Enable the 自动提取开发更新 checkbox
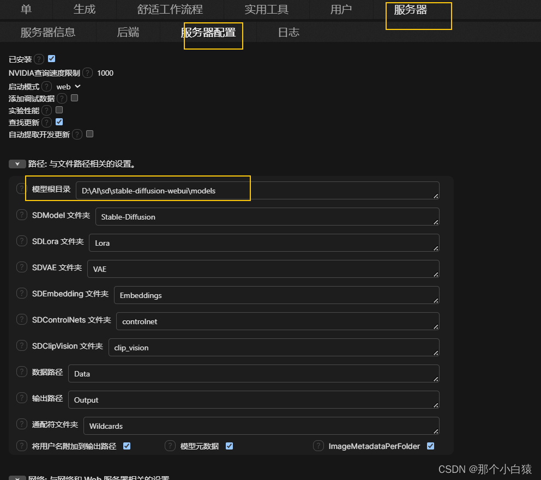 (x=89, y=133)
